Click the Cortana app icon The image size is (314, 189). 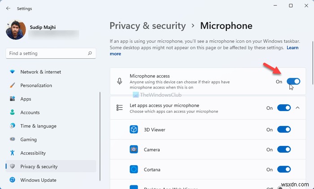pyautogui.click(x=134, y=169)
